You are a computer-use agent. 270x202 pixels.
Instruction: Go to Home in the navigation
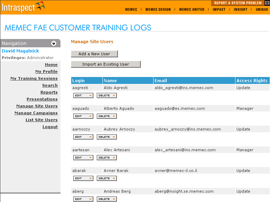[51, 65]
